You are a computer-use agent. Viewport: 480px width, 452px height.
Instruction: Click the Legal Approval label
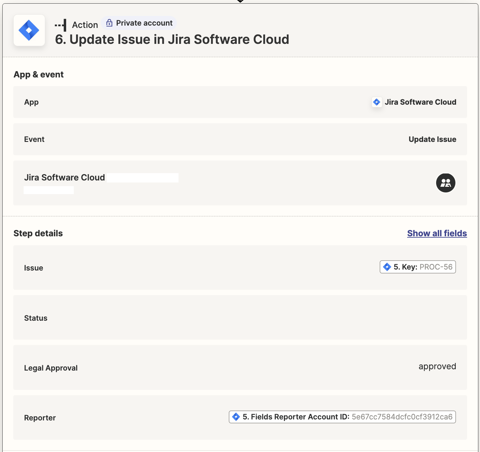[x=51, y=368]
